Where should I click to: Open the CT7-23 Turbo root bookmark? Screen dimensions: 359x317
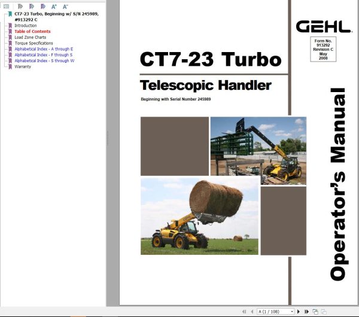click(x=57, y=17)
